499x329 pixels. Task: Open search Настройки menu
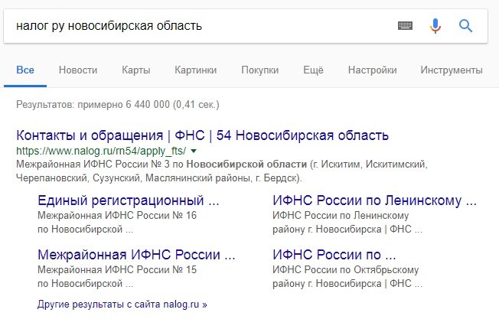click(x=372, y=70)
